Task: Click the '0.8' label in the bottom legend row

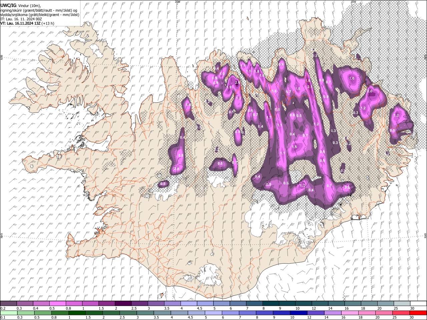Action: 54,317
